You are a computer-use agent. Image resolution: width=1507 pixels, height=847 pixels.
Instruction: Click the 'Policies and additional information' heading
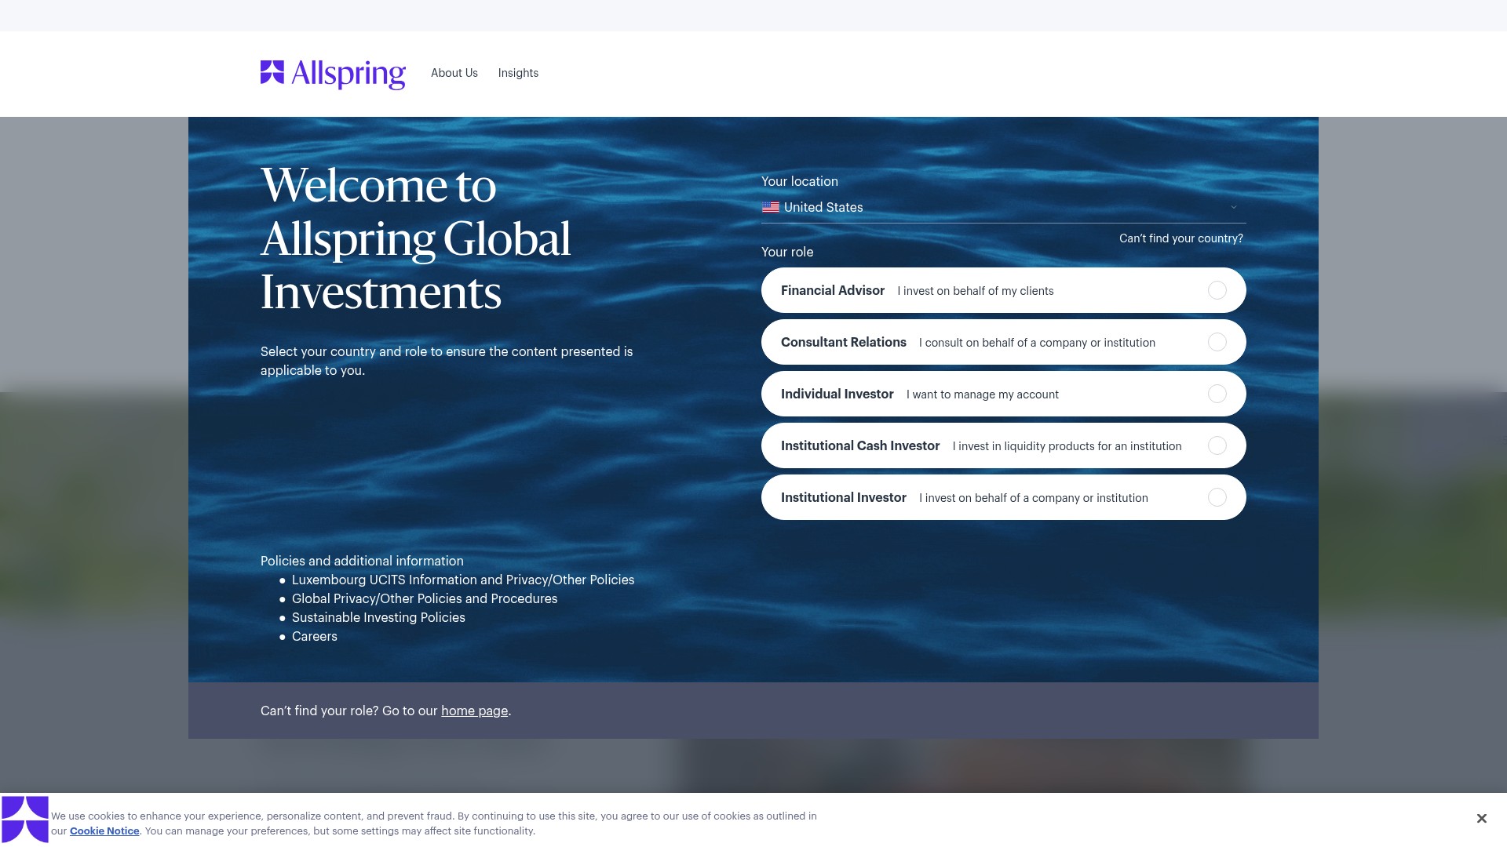pyautogui.click(x=362, y=562)
